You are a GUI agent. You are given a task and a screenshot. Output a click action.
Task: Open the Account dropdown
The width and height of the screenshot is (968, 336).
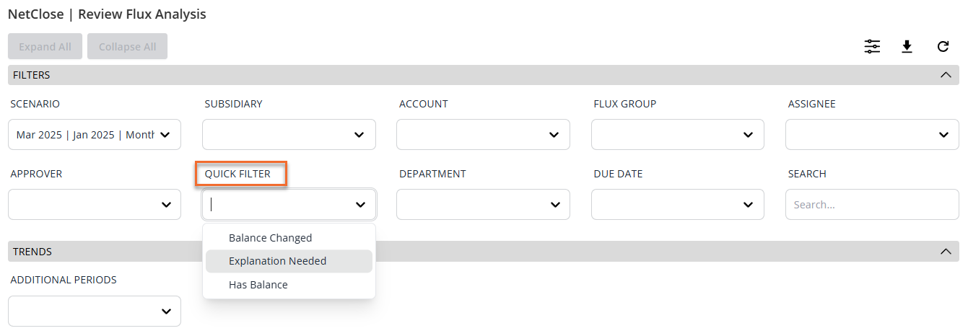[x=483, y=135]
